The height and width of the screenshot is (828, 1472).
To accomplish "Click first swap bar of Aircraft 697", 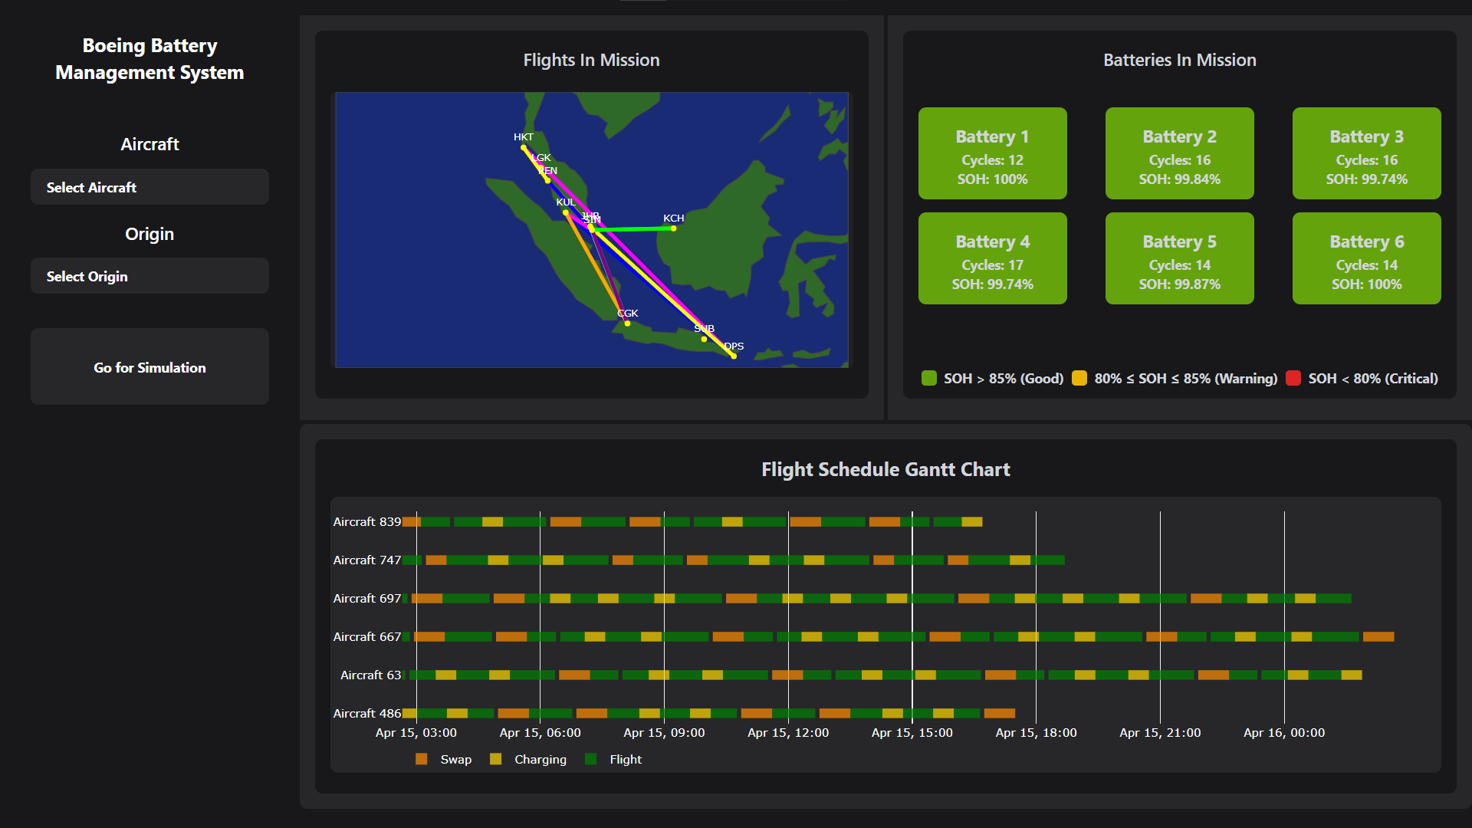I will (x=426, y=598).
